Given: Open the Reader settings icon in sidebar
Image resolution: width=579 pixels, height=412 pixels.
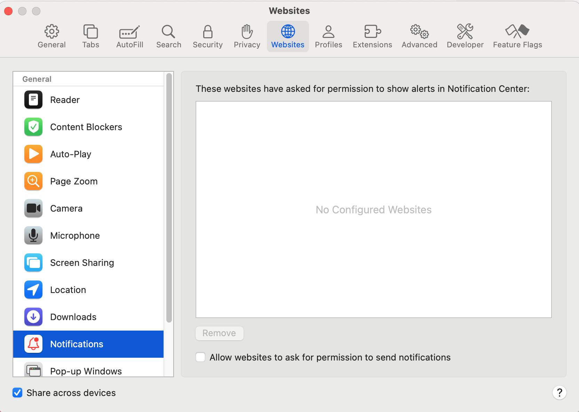Looking at the screenshot, I should tap(33, 100).
